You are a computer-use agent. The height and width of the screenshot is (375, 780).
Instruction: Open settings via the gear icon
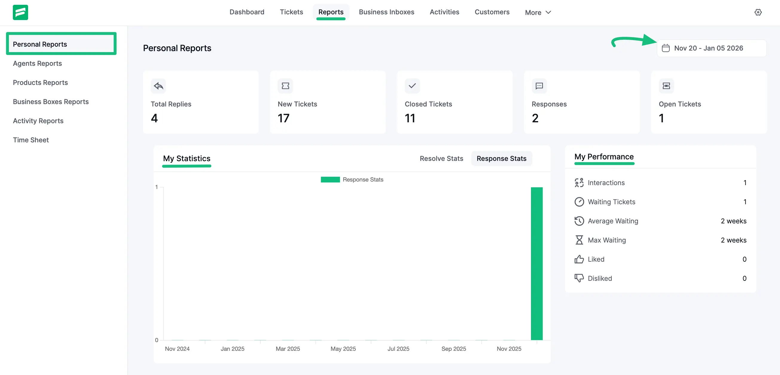(758, 12)
